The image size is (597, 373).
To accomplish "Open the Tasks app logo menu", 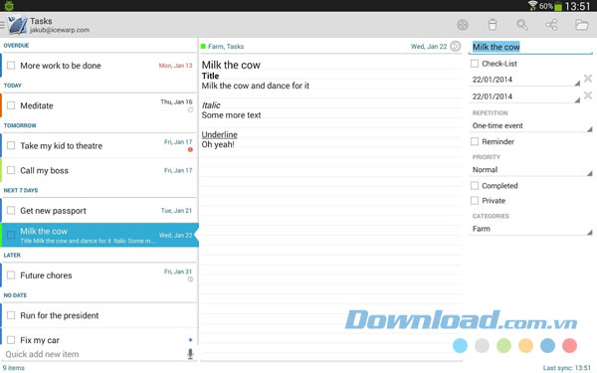I will [17, 25].
